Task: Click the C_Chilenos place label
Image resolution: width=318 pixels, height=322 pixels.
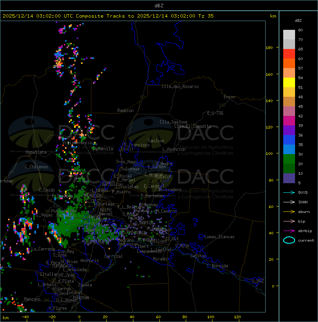Action: [x=36, y=167]
